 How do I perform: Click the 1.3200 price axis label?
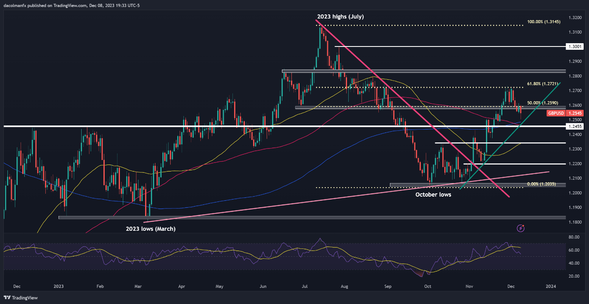575,18
